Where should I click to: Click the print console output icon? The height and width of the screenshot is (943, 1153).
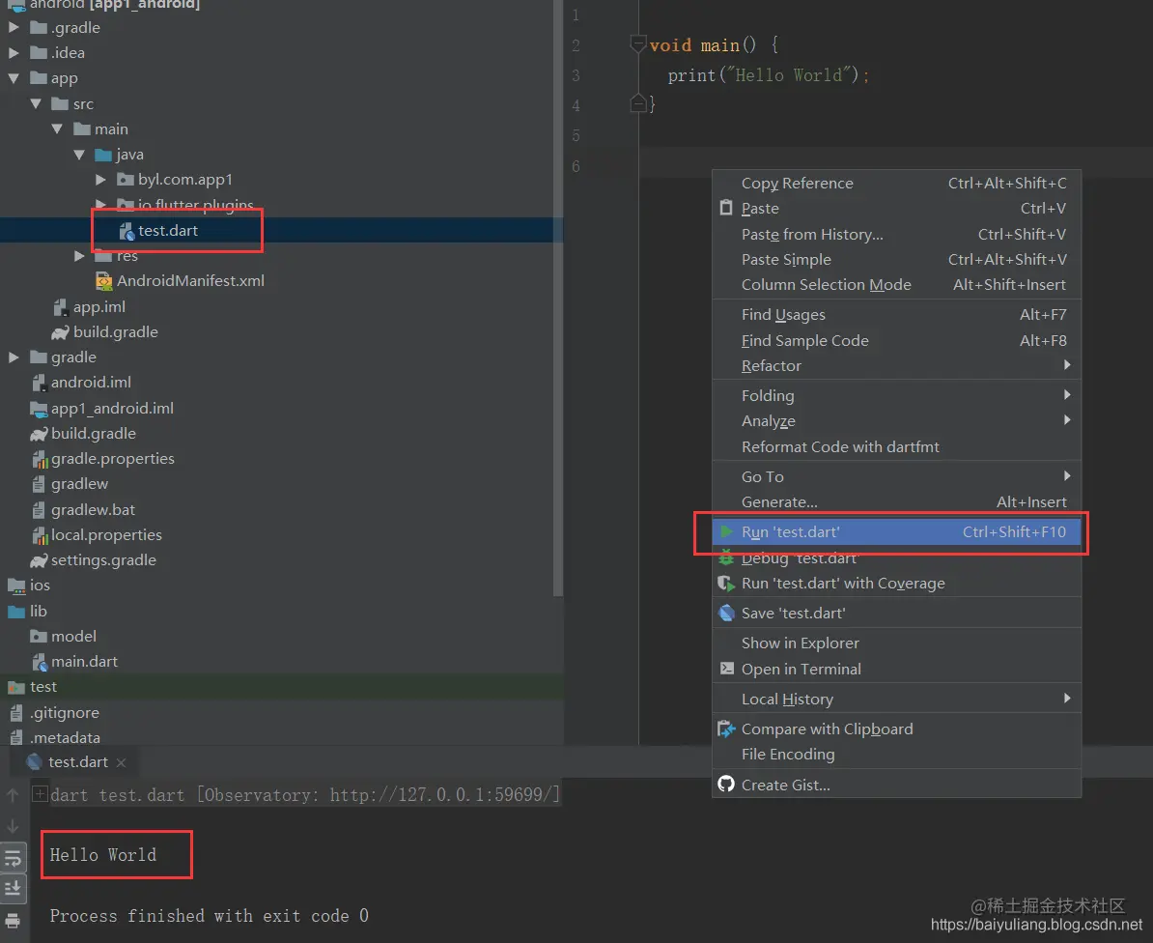point(13,920)
